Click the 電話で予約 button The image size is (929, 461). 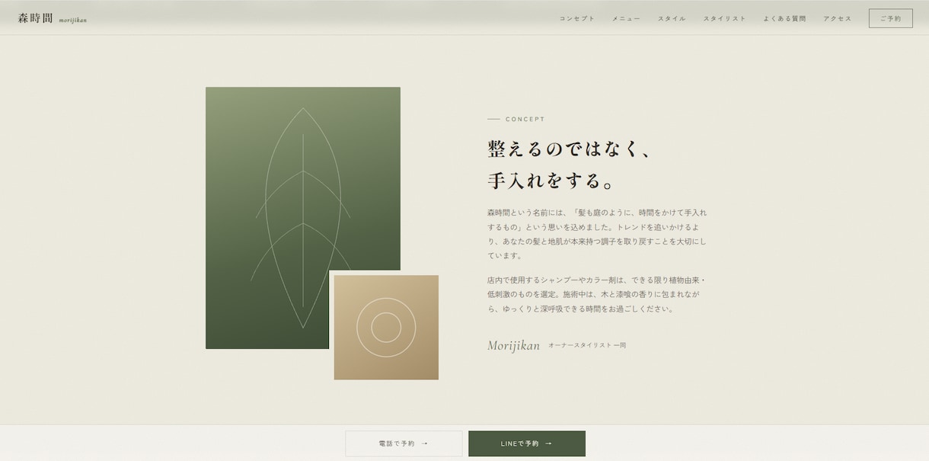point(404,443)
